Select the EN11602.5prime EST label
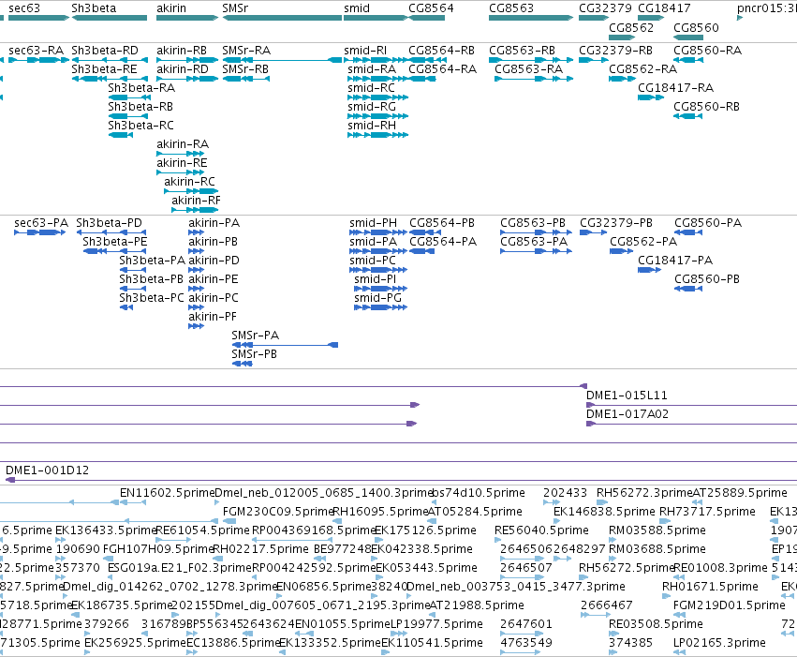The image size is (797, 657). tap(168, 493)
